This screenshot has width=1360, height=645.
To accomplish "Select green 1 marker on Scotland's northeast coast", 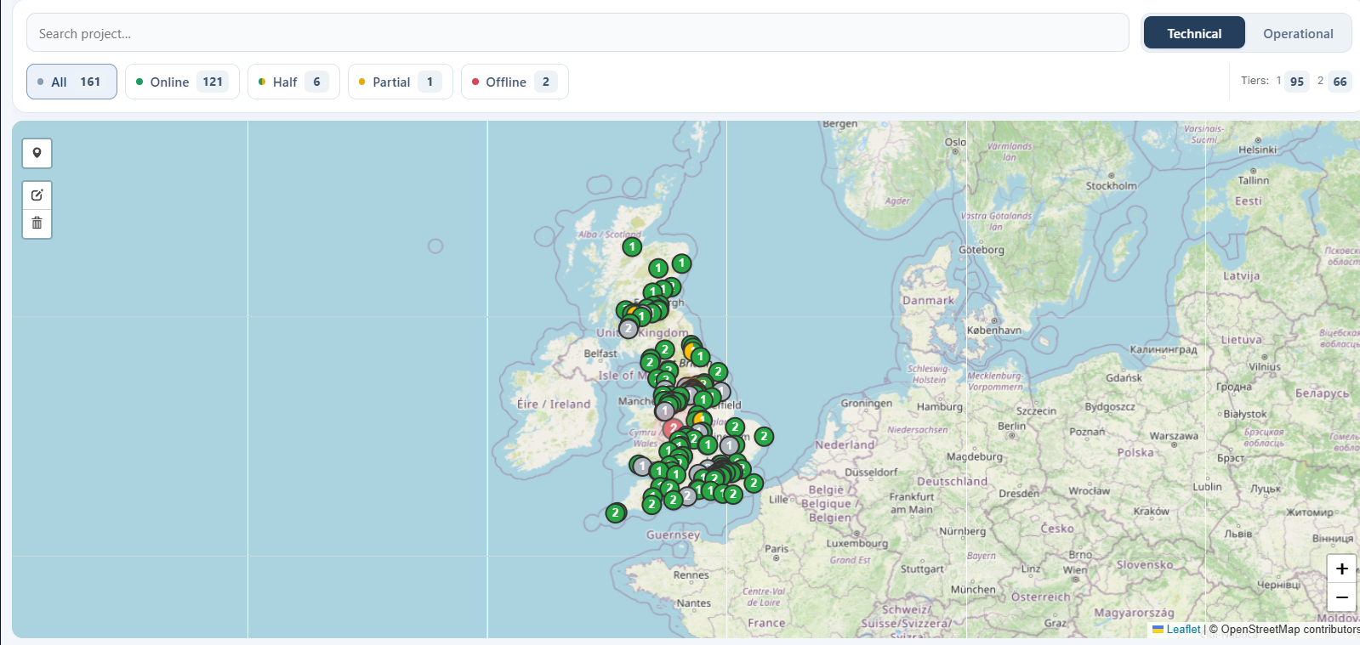I will (x=681, y=263).
